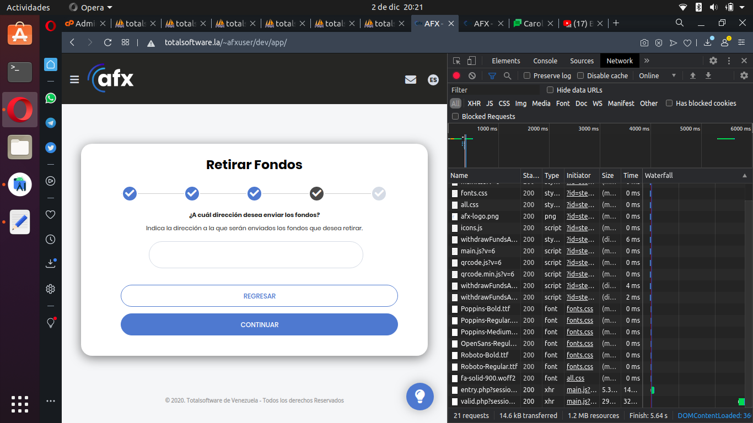The height and width of the screenshot is (423, 753).
Task: Open the ES language selector
Action: [x=433, y=80]
